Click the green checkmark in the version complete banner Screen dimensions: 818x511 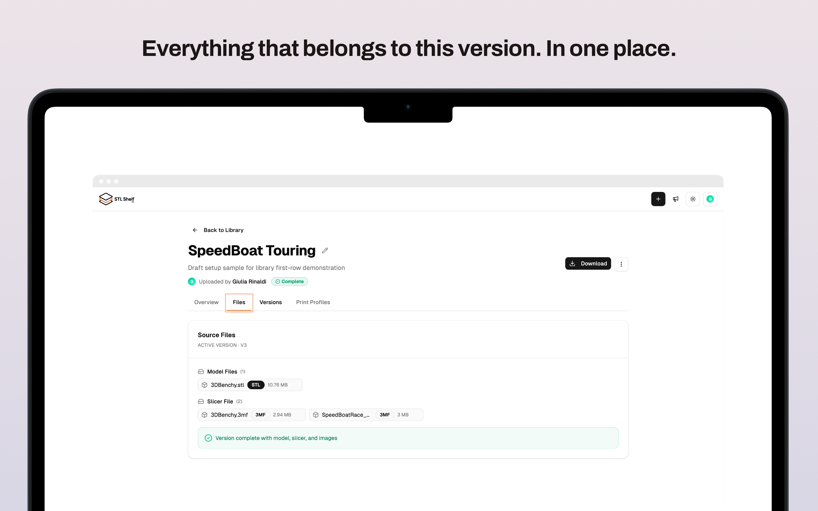click(208, 438)
